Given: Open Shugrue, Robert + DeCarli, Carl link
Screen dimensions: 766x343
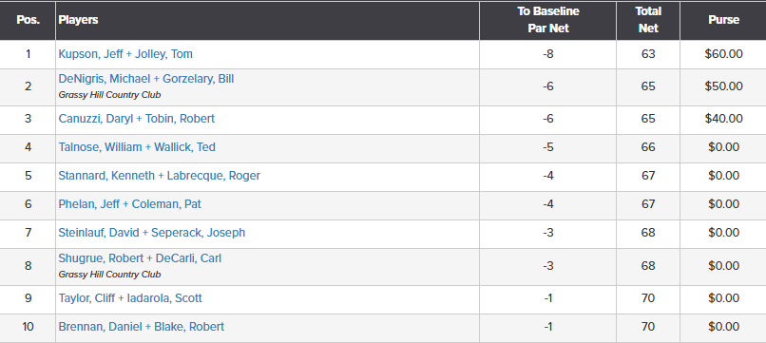Looking at the screenshot, I should (140, 258).
